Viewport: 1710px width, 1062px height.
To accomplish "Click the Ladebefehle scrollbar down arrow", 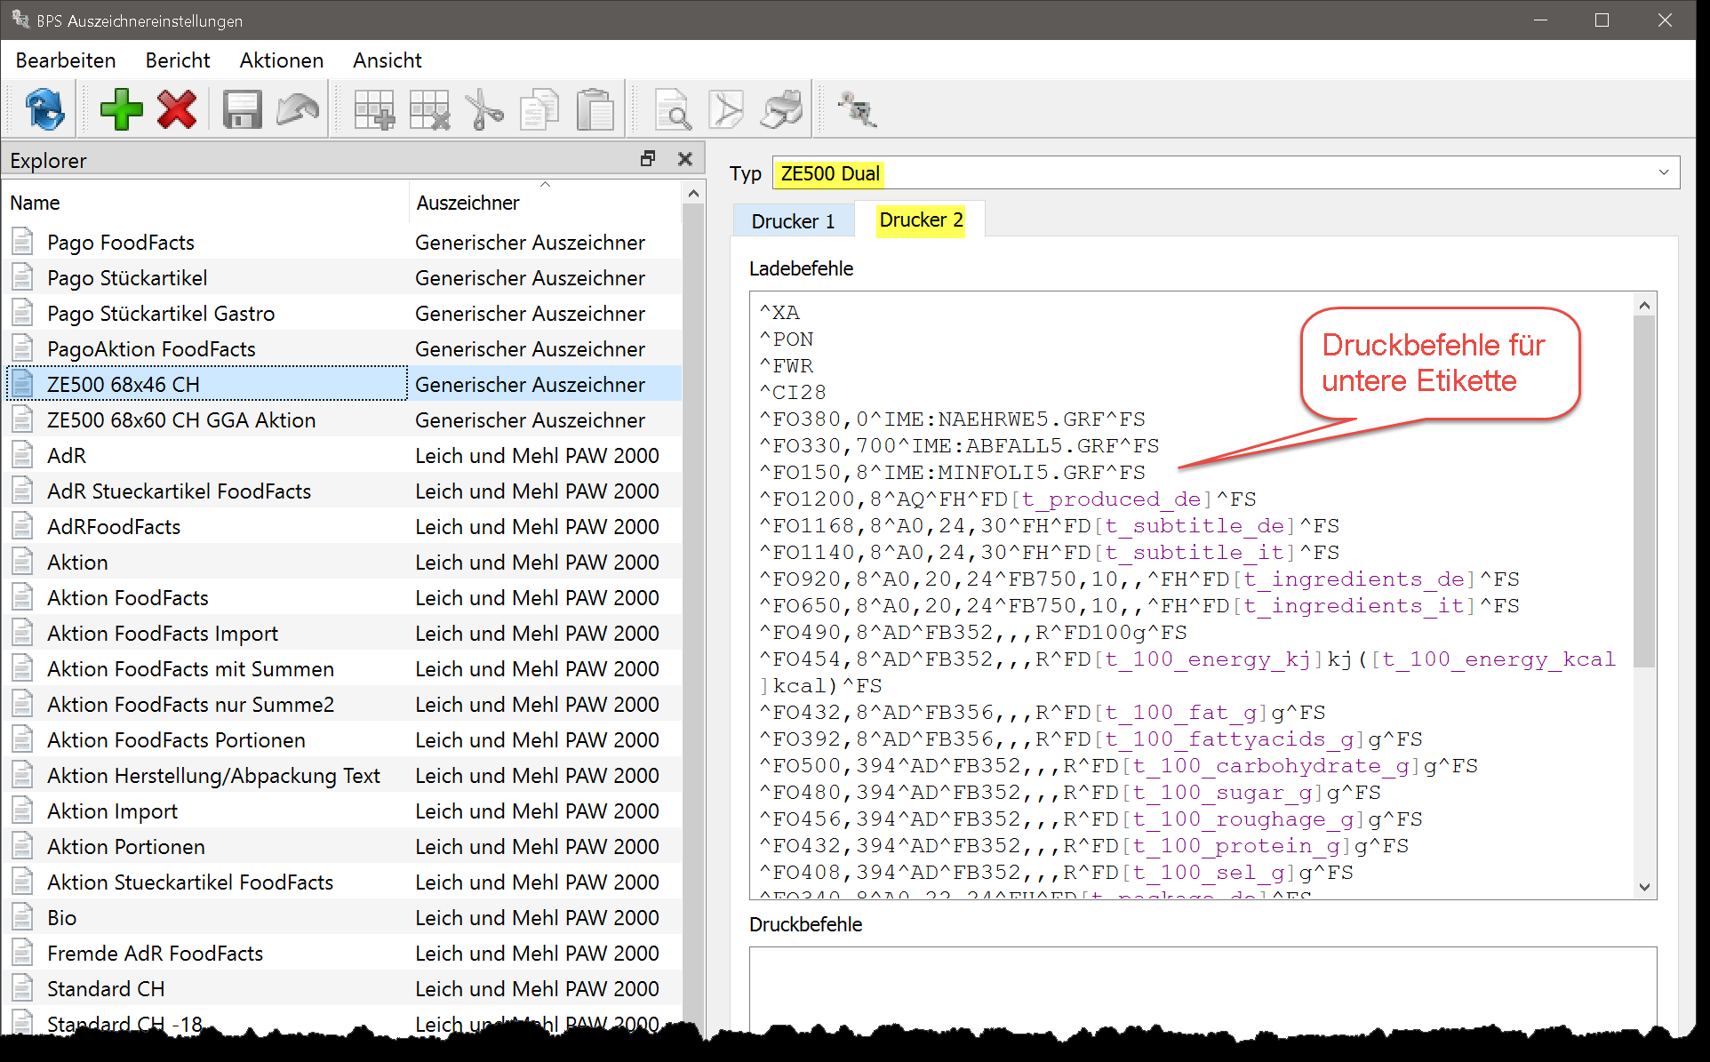I will pos(1644,887).
